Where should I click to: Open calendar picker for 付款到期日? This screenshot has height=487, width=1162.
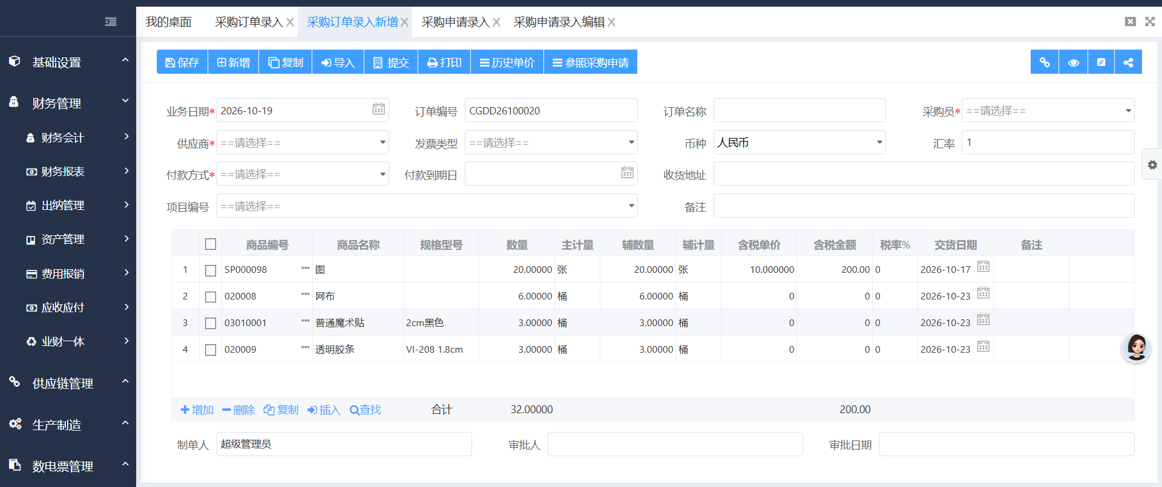(x=628, y=172)
